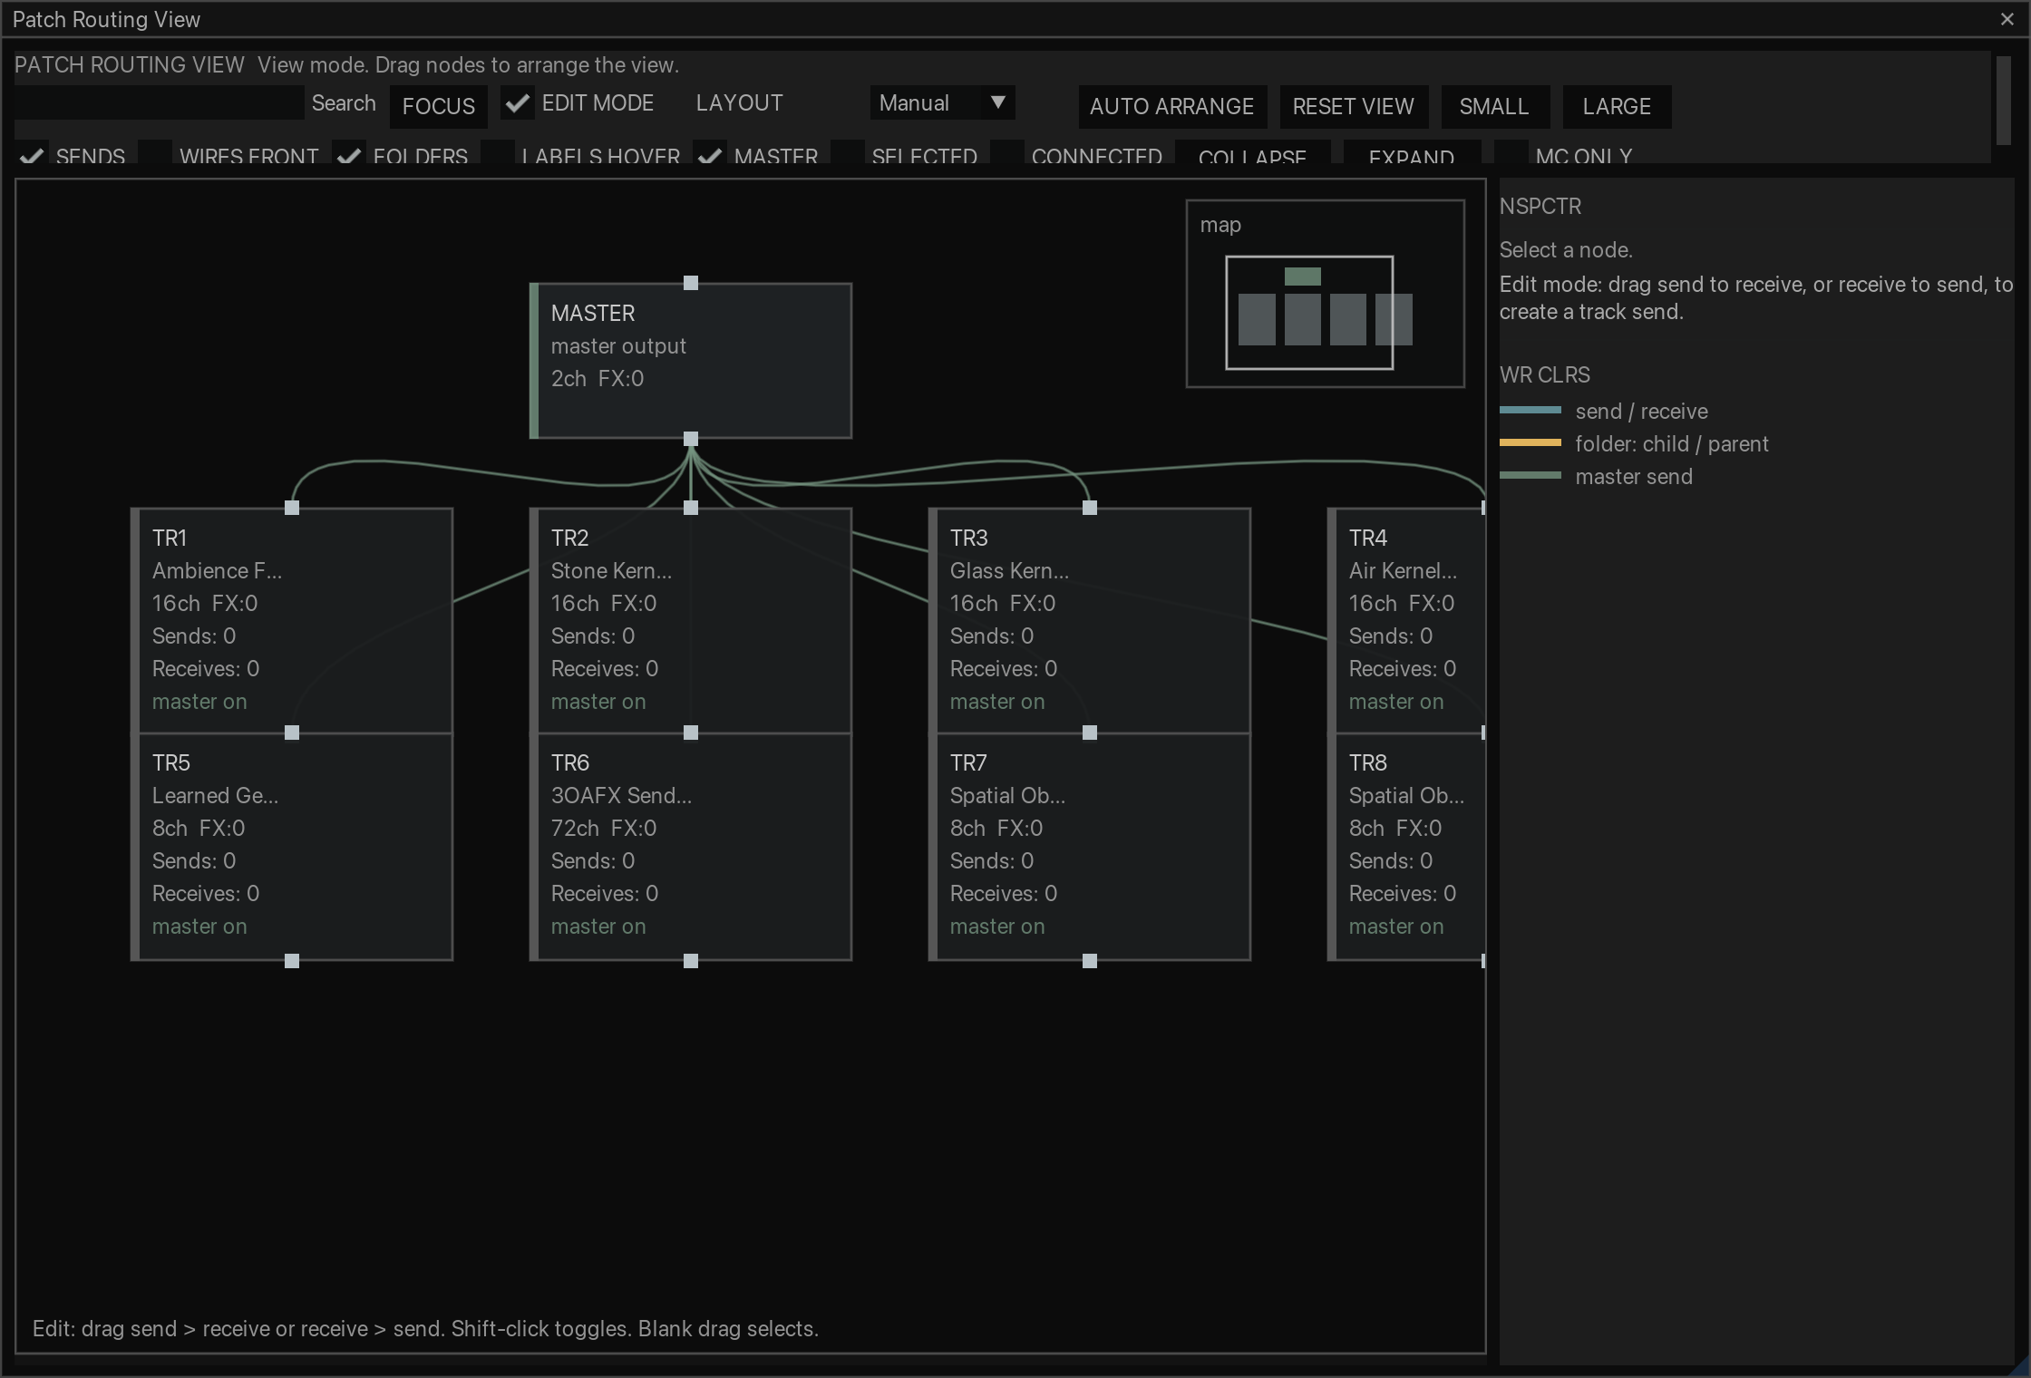Image resolution: width=2031 pixels, height=1378 pixels.
Task: Switch nodes to LARGE size
Action: pos(1617,106)
